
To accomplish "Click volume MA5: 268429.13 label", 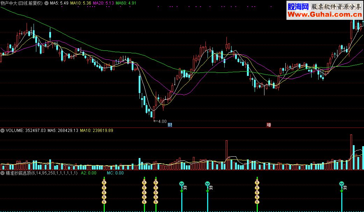I will (63, 131).
